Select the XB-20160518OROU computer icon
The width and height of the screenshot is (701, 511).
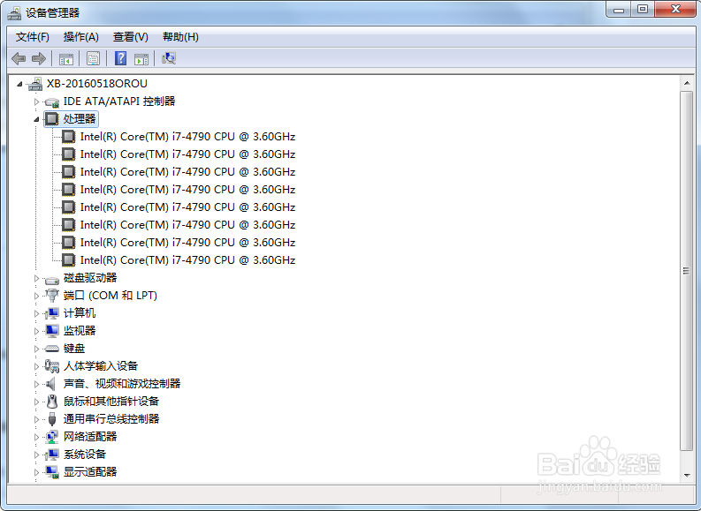pos(35,84)
